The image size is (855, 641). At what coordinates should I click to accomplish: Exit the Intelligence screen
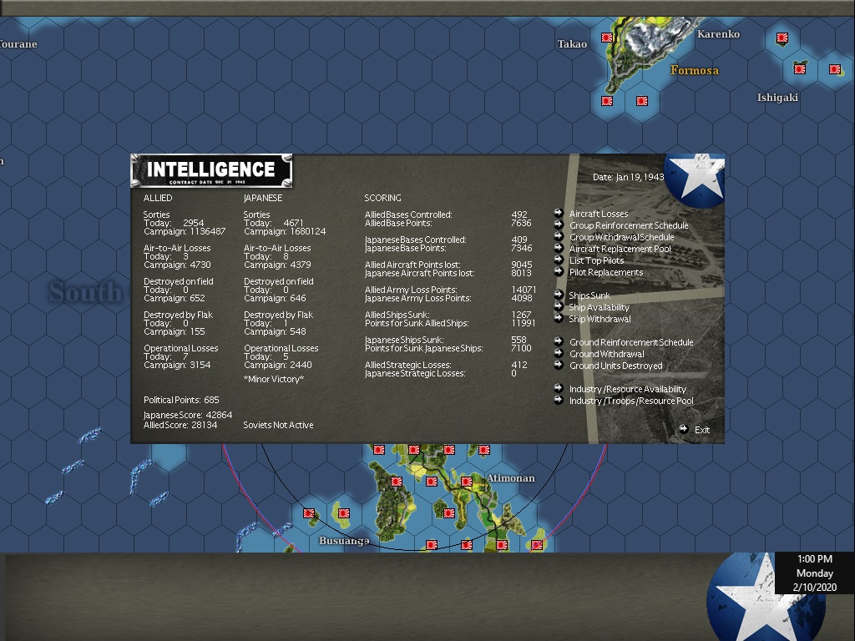pos(702,430)
